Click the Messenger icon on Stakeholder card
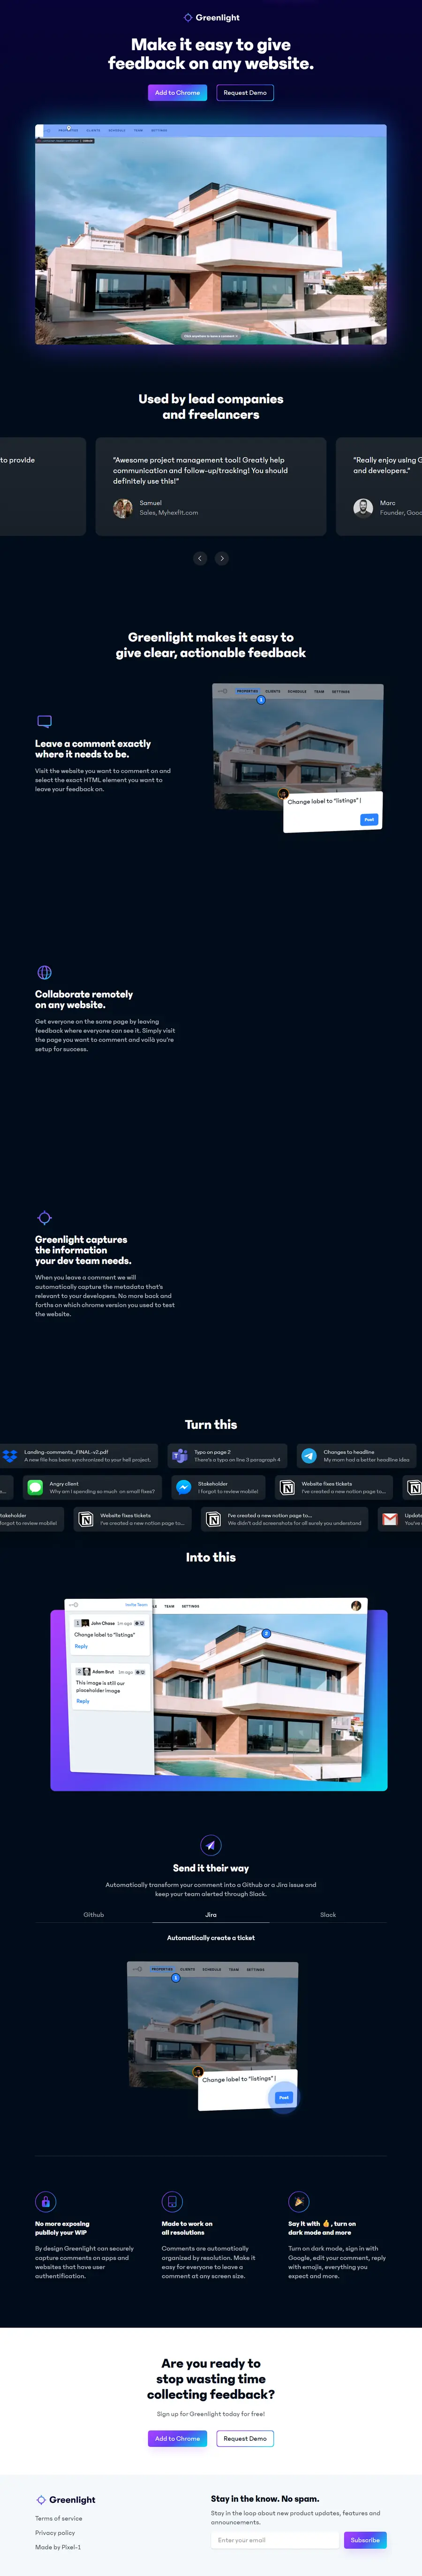This screenshot has height=2576, width=422. (183, 1488)
